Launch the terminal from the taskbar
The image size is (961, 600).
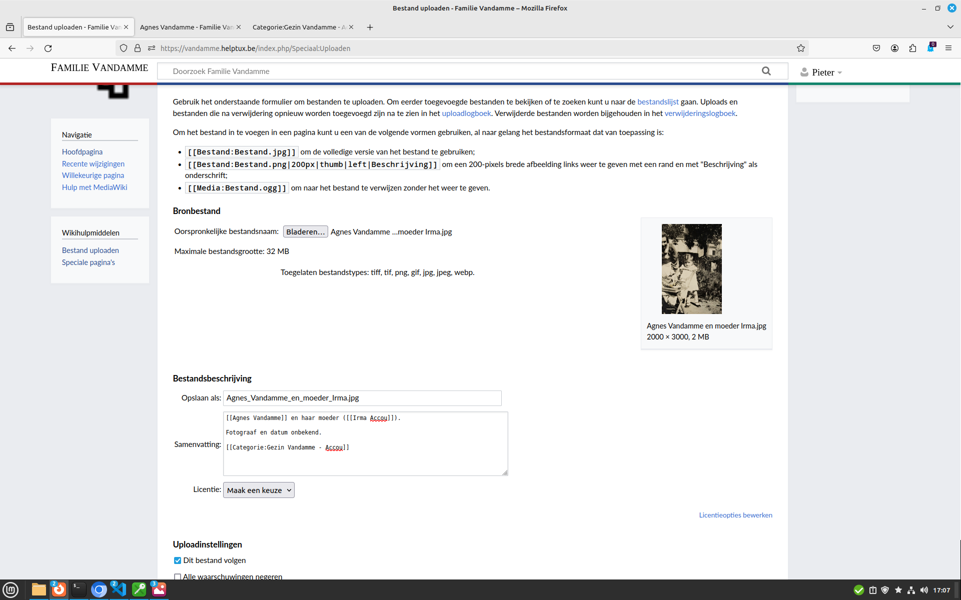click(x=79, y=589)
